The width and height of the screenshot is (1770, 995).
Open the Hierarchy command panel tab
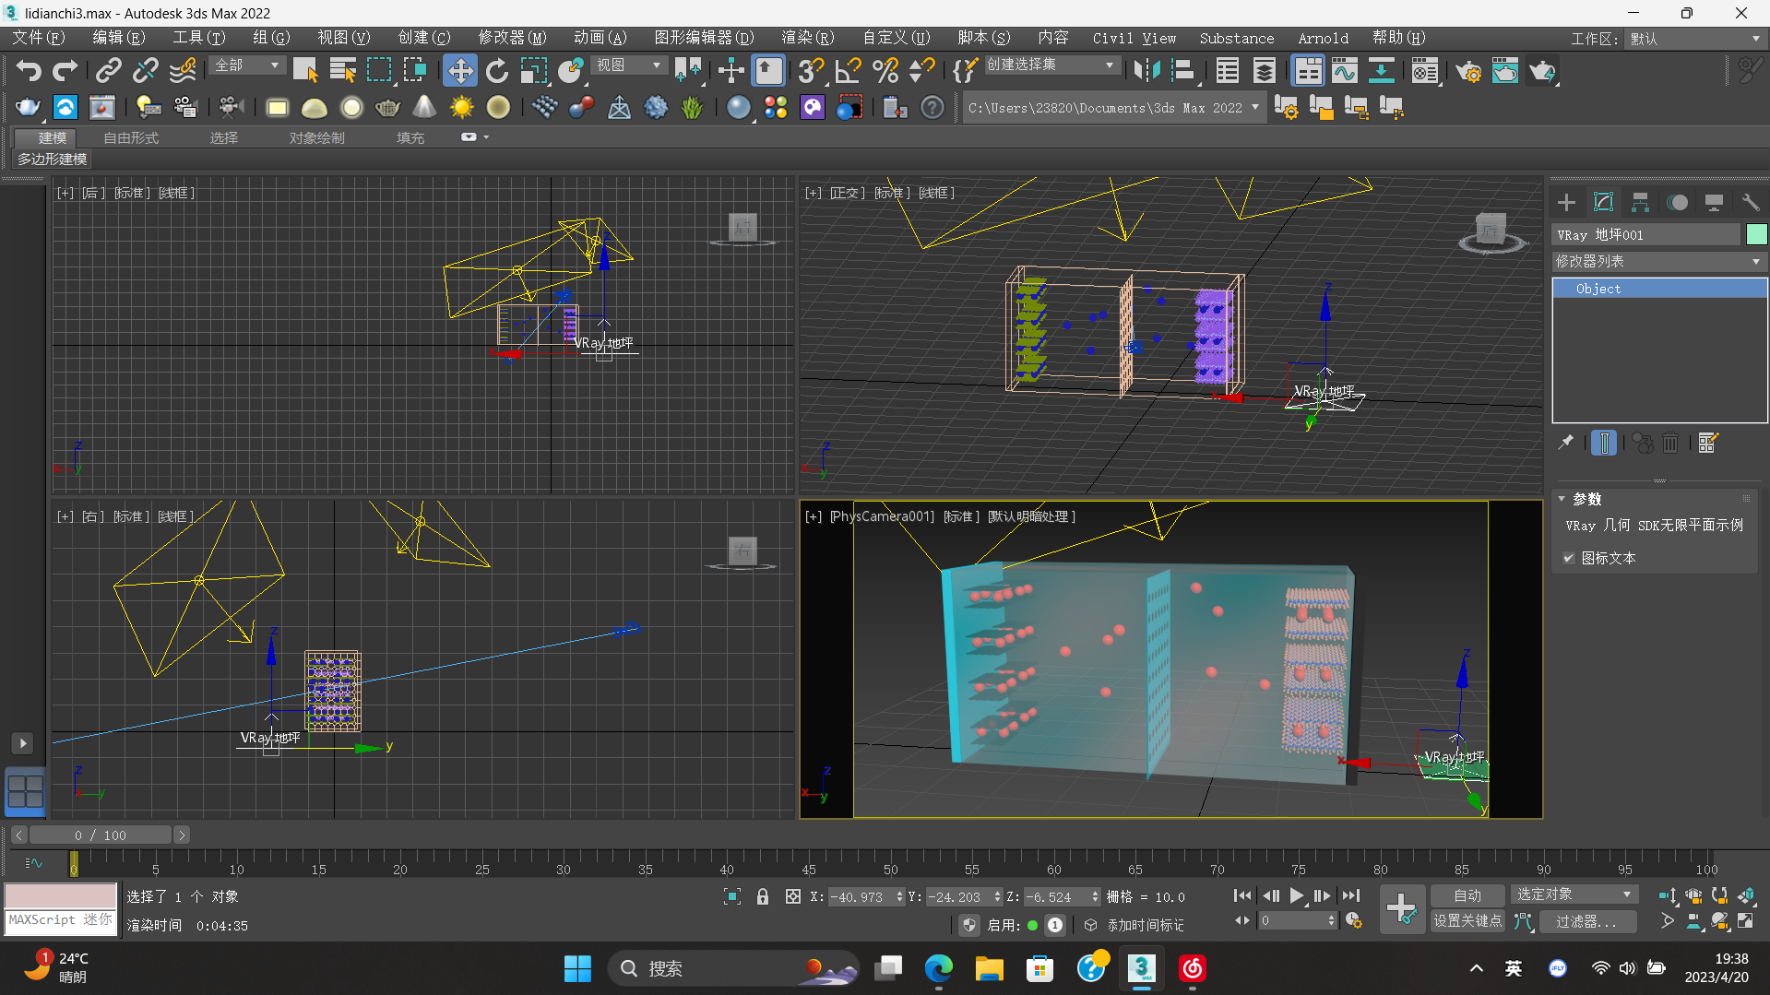coord(1640,203)
